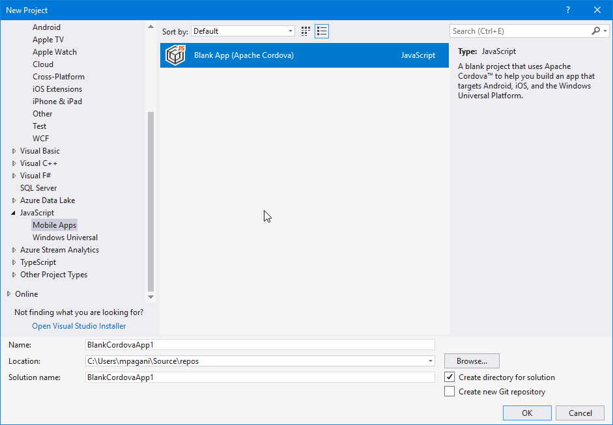Viewport: 613px width, 425px height.
Task: Expand the Visual Basic node
Action: click(14, 151)
